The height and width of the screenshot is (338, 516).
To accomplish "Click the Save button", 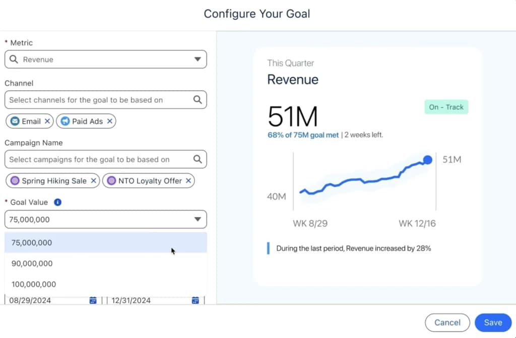I will point(493,322).
